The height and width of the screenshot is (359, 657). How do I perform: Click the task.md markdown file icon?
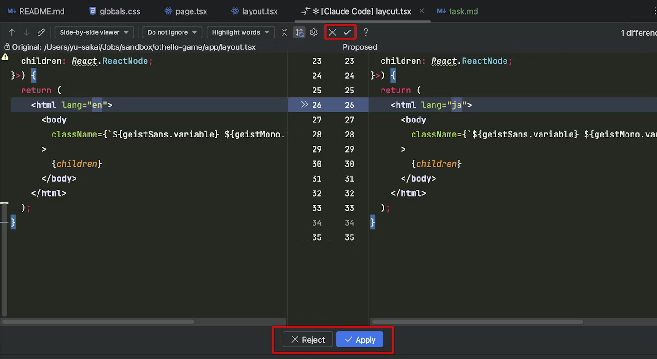441,11
